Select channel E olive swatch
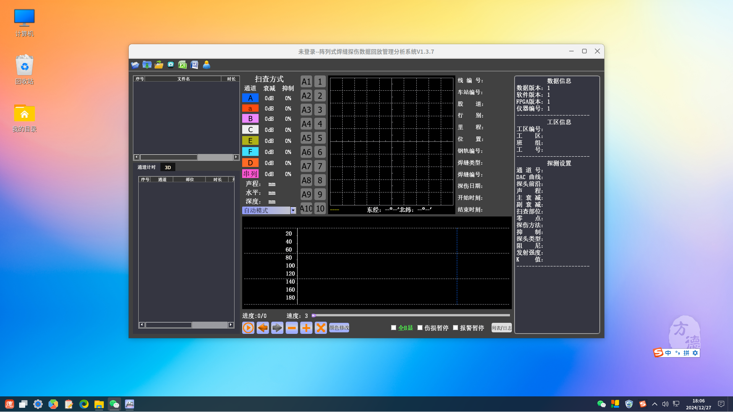The width and height of the screenshot is (733, 412). click(x=250, y=141)
